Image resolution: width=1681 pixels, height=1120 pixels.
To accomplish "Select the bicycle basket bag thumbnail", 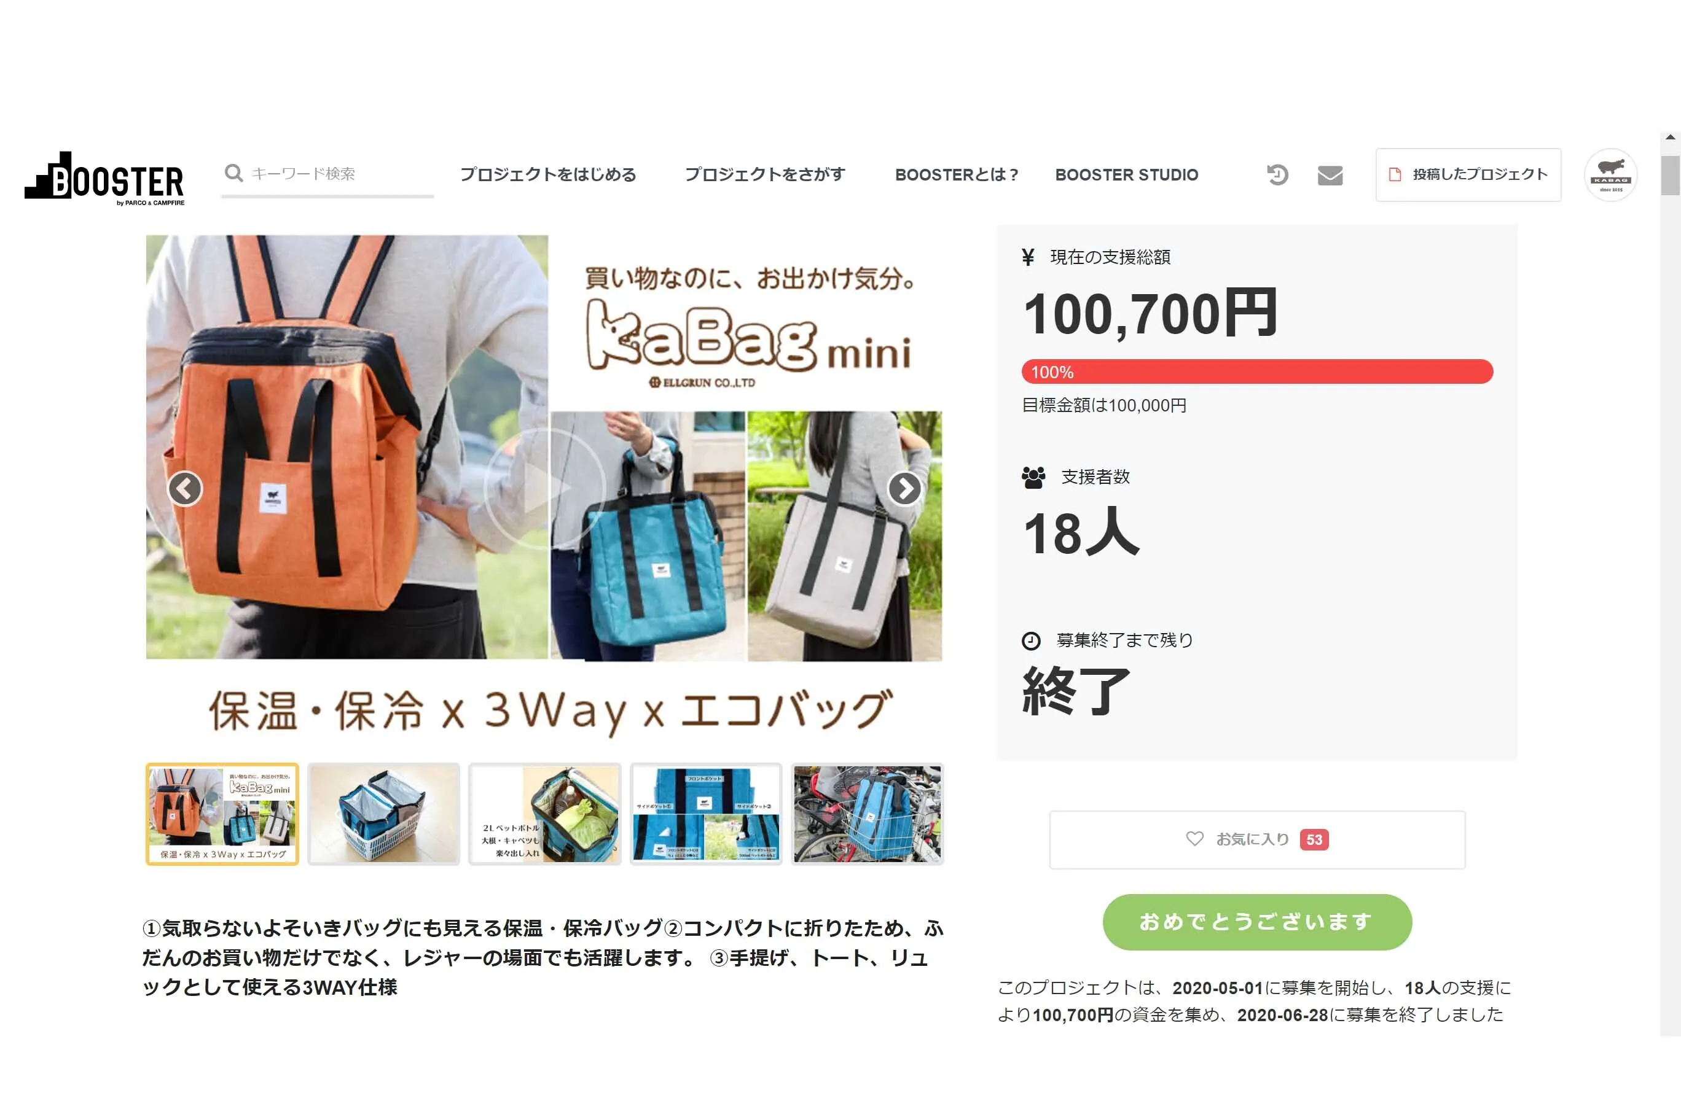I will pyautogui.click(x=867, y=814).
